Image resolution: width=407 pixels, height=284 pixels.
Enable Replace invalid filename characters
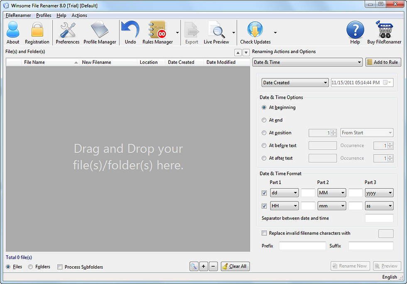coord(264,233)
